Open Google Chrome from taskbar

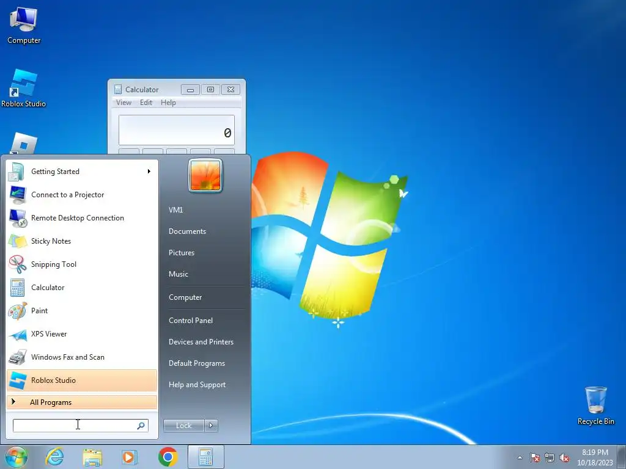(168, 457)
